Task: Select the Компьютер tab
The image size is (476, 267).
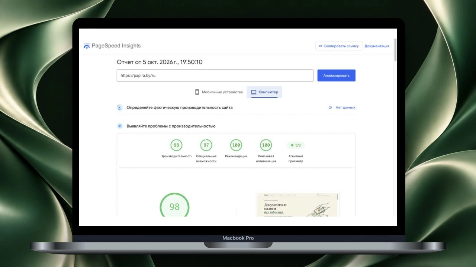Action: pyautogui.click(x=264, y=92)
